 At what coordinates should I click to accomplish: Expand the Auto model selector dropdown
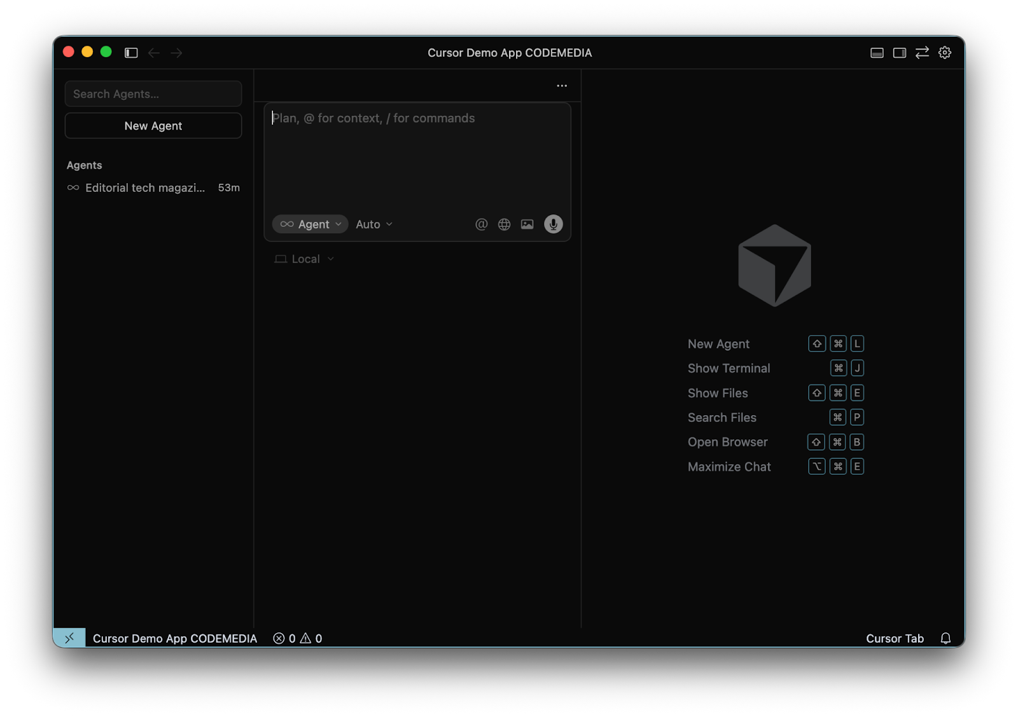(x=374, y=224)
